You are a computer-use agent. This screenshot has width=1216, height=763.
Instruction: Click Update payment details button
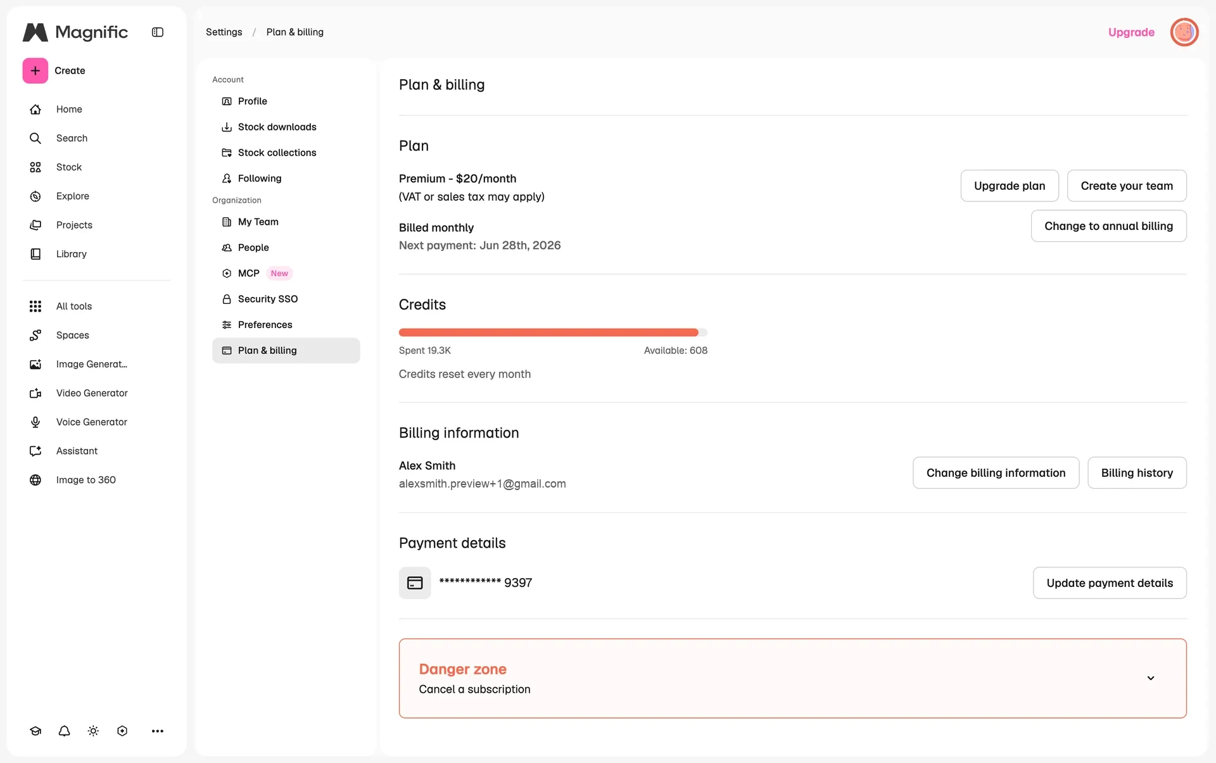(1110, 583)
